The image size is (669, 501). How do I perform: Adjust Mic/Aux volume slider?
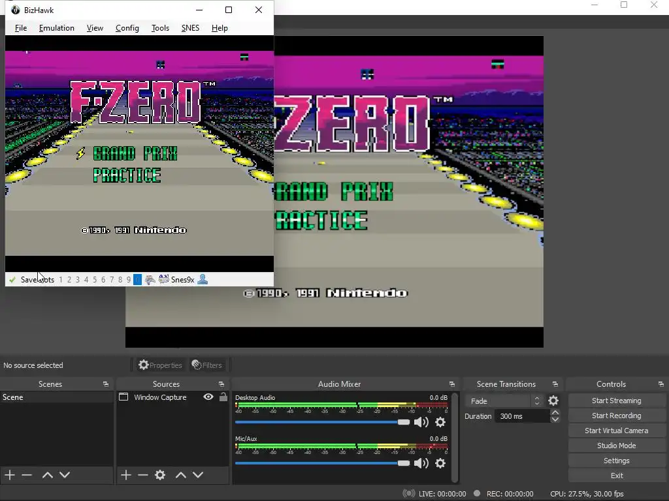click(x=322, y=463)
